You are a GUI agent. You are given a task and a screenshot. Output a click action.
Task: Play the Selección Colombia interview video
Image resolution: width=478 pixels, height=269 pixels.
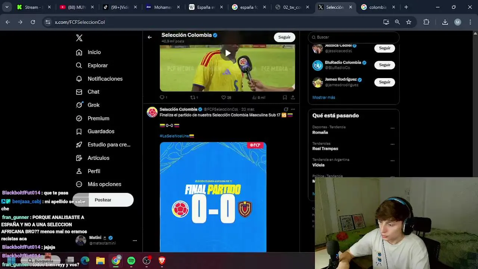227,53
